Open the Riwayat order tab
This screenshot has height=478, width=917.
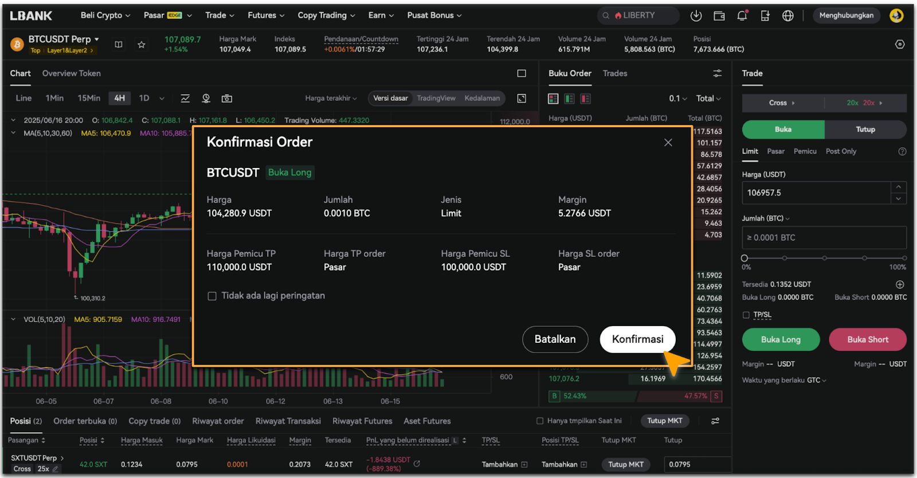tap(218, 421)
